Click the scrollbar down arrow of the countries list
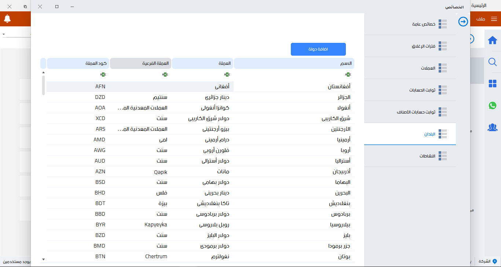 tap(43, 259)
